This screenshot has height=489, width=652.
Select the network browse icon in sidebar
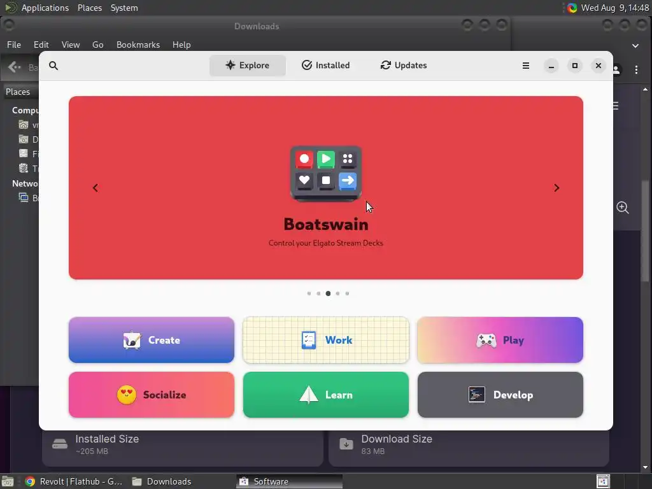click(x=24, y=197)
